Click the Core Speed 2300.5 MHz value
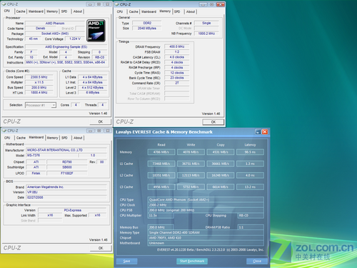 point(39,77)
